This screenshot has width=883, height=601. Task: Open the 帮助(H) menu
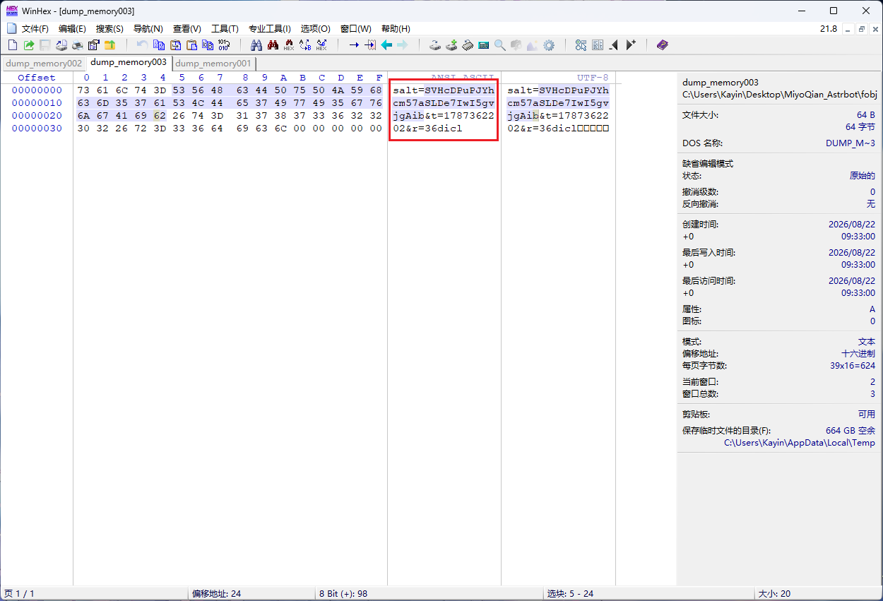[x=396, y=29]
